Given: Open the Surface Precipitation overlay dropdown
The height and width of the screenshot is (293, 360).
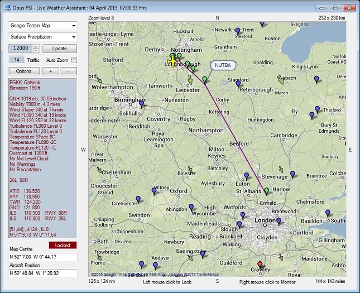Looking at the screenshot, I should click(x=43, y=37).
